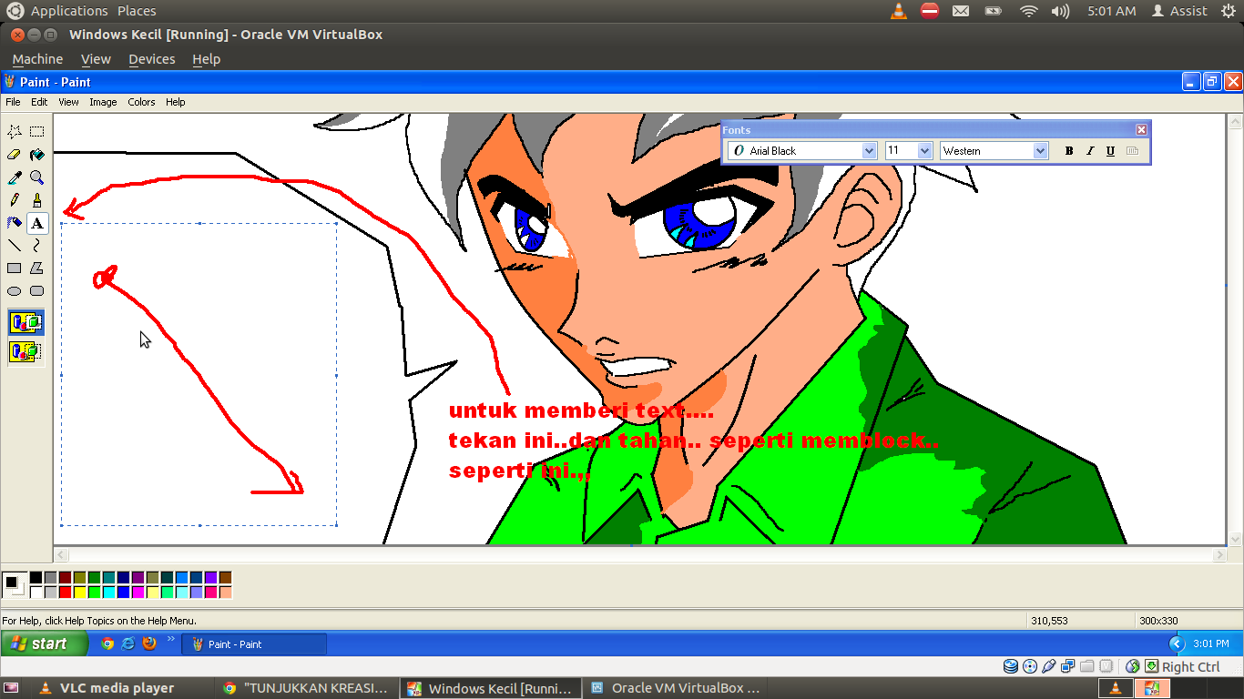Open Paint Help menu
Screen dimensions: 1244x699
(x=175, y=102)
